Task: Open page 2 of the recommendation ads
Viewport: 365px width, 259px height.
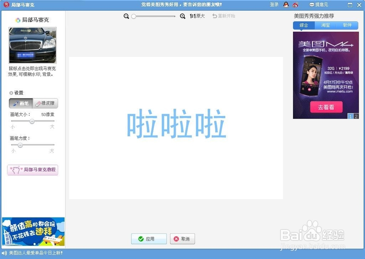Action: [356, 116]
